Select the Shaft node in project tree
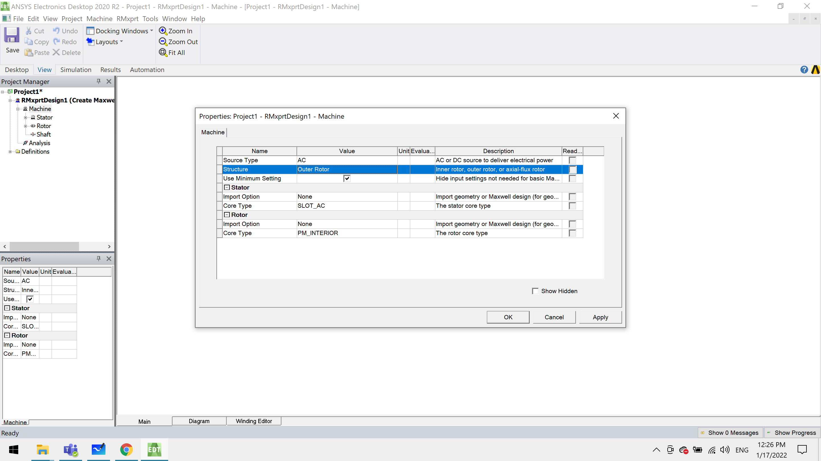This screenshot has height=461, width=821. [43, 135]
